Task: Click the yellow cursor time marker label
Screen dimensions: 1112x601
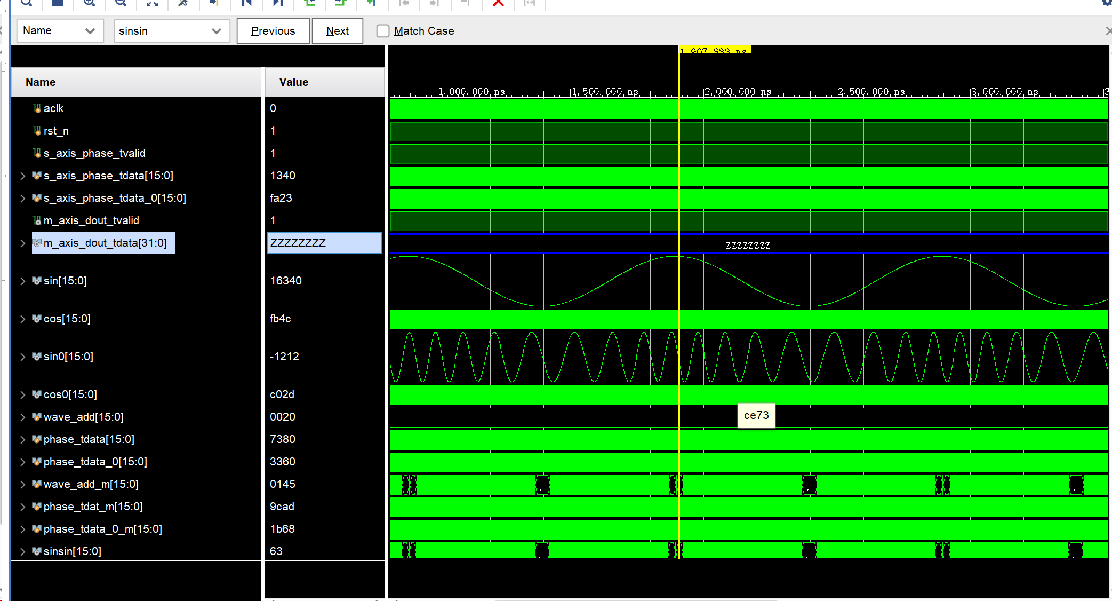Action: point(715,50)
